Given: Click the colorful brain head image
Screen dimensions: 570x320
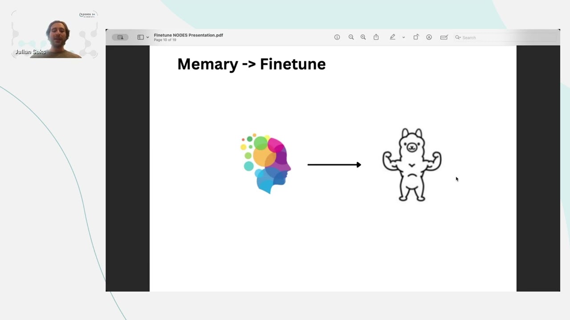Looking at the screenshot, I should click(266, 164).
